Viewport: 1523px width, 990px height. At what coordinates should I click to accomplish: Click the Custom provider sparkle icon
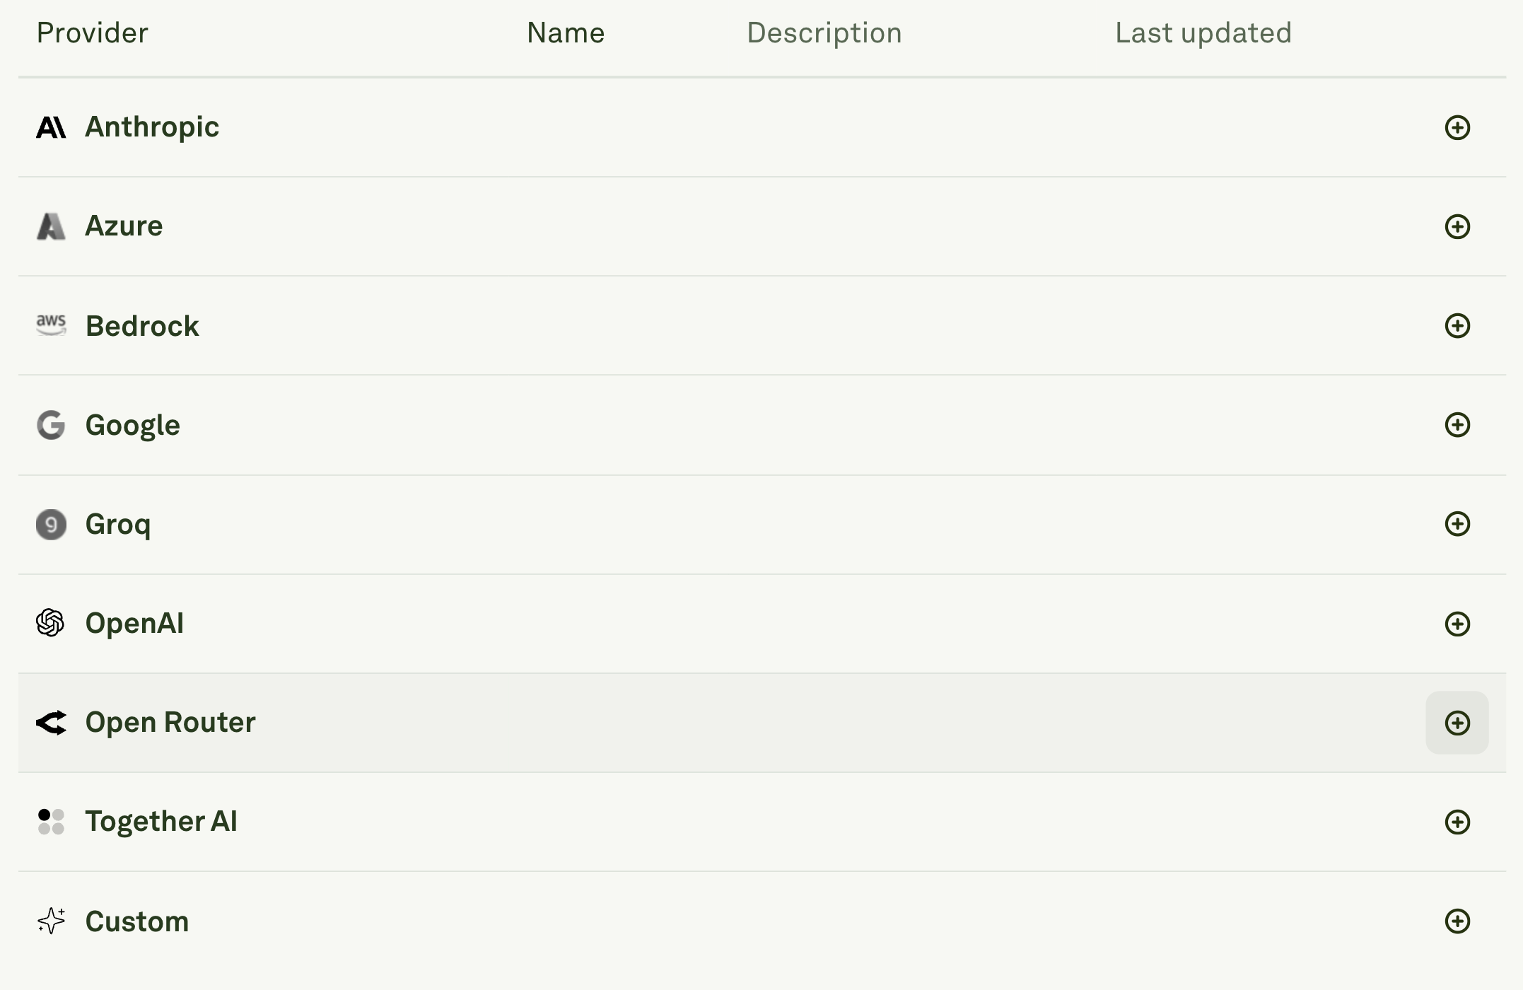pyautogui.click(x=52, y=921)
